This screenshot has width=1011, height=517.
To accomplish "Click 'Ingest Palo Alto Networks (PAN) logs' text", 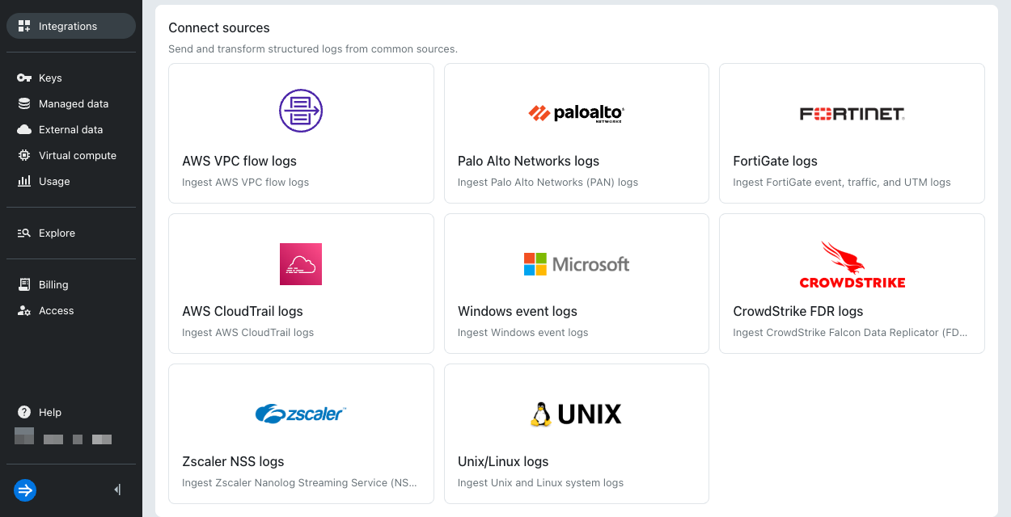I will pos(548,182).
